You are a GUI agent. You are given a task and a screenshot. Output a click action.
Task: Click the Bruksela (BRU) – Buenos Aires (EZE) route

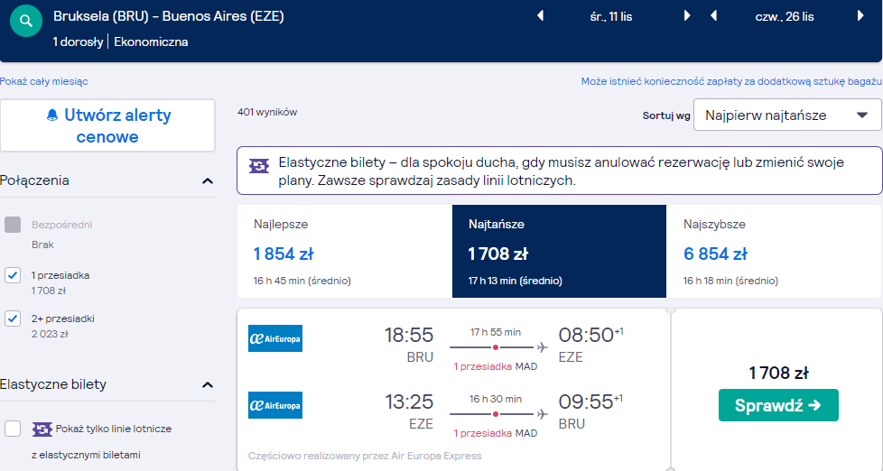168,16
